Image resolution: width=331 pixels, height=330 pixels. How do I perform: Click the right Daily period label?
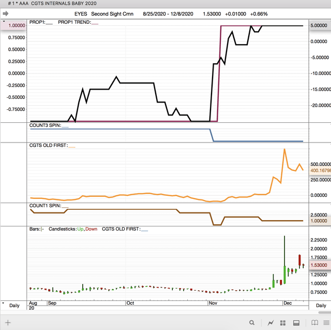coord(321,306)
